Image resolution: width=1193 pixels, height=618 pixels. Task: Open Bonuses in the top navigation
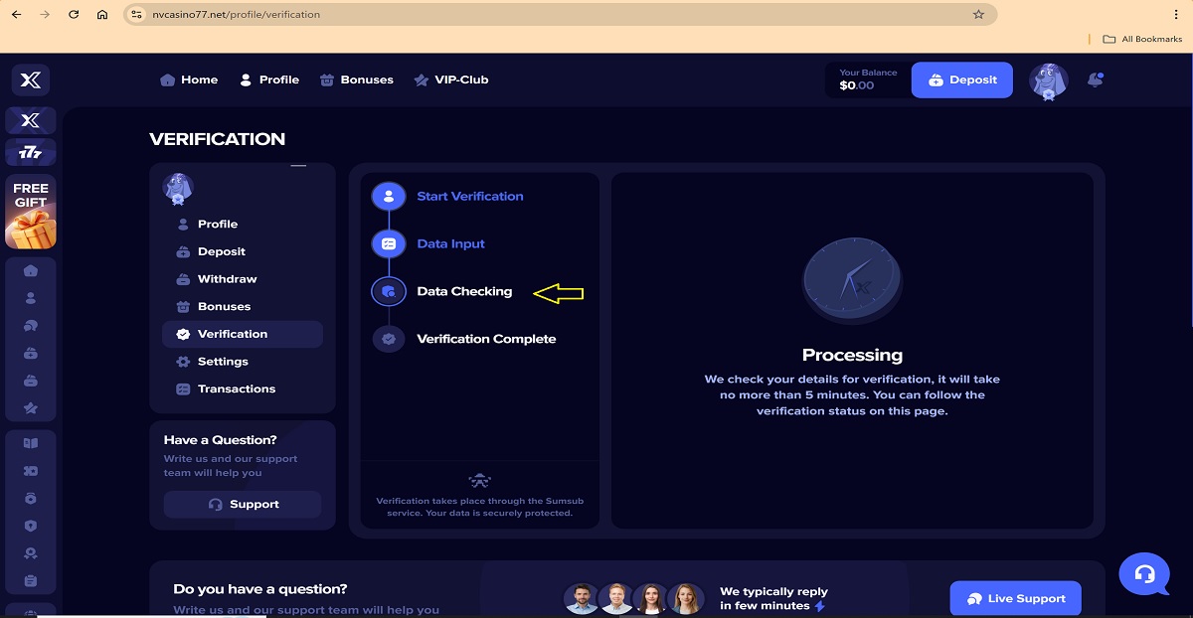coord(357,79)
